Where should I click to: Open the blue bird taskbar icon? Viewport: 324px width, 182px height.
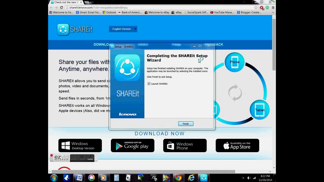pyautogui.click(x=67, y=178)
